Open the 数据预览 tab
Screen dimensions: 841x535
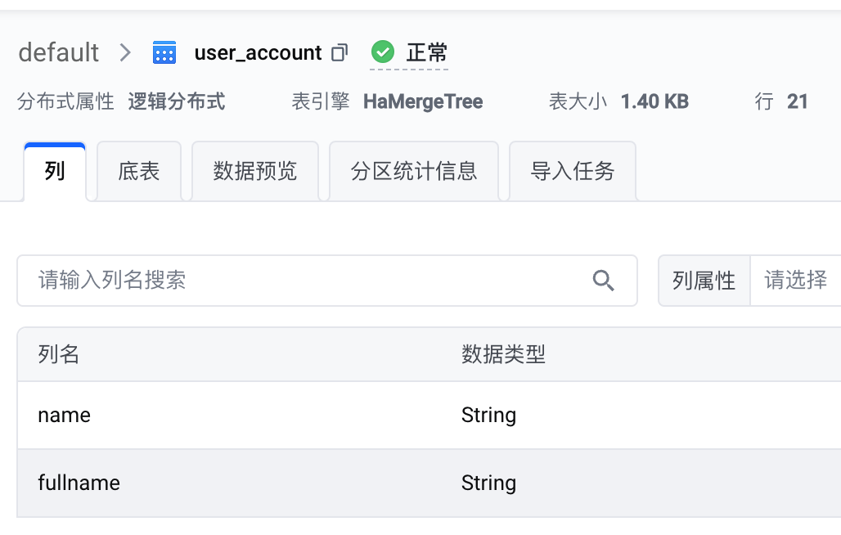[255, 172]
